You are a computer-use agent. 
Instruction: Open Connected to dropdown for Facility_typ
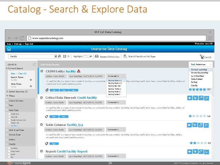pos(116,130)
